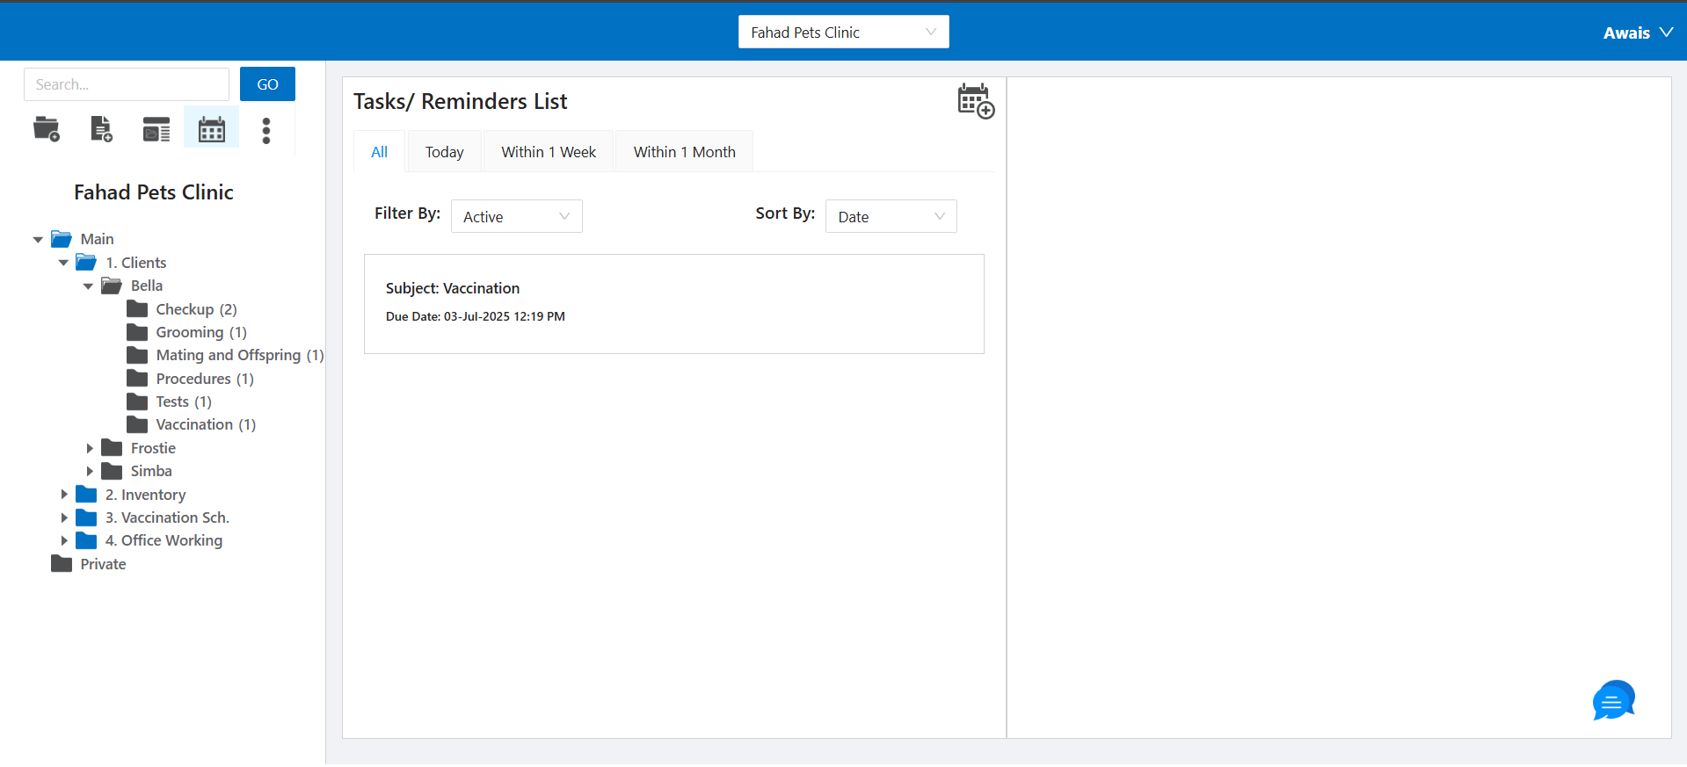Click the 2. Inventory folder icon
1687x767 pixels.
coord(86,494)
